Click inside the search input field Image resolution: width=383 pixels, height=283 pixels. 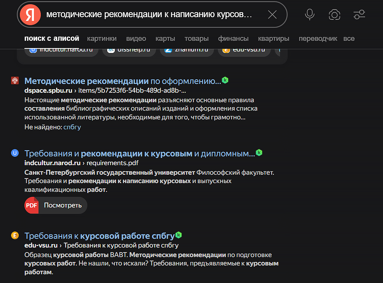(x=153, y=14)
